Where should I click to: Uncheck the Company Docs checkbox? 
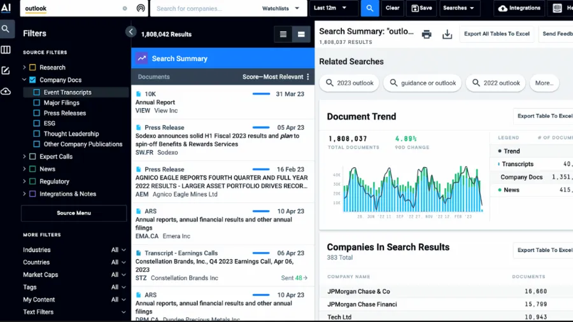[x=32, y=80]
